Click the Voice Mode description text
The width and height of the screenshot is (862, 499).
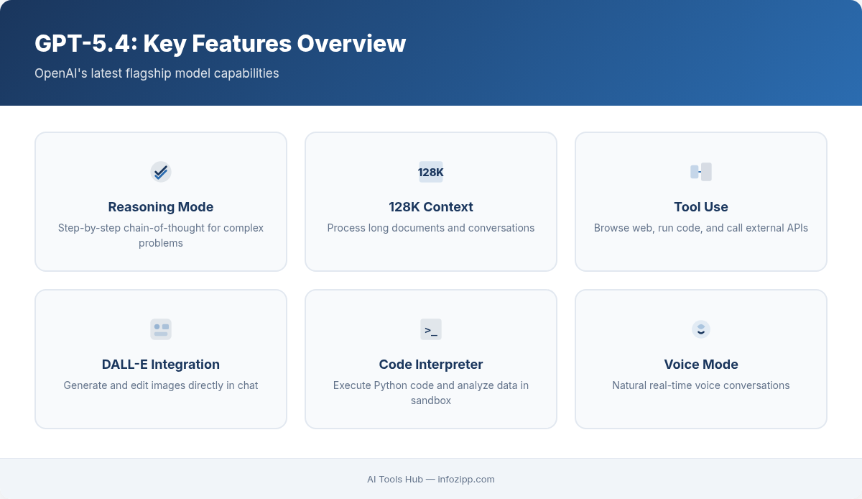click(x=701, y=385)
